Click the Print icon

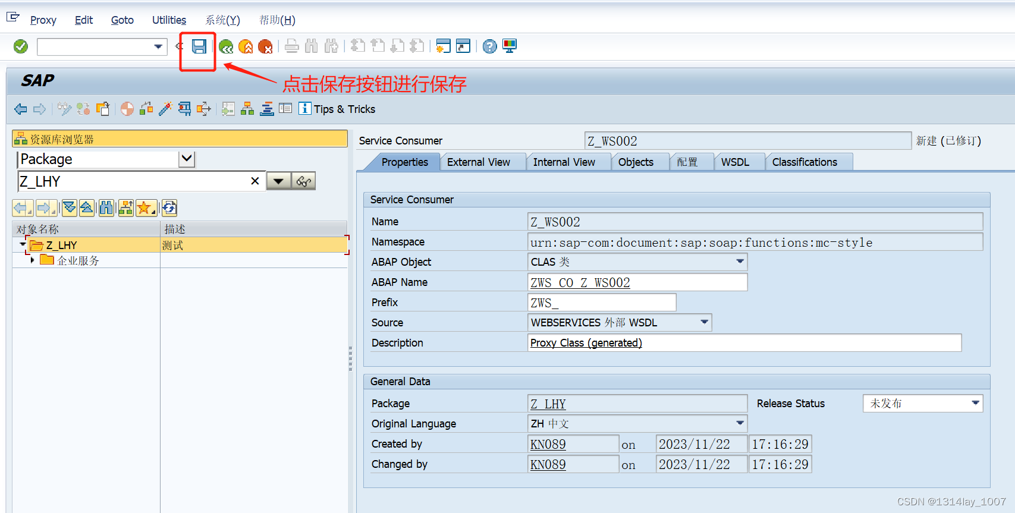(x=292, y=46)
